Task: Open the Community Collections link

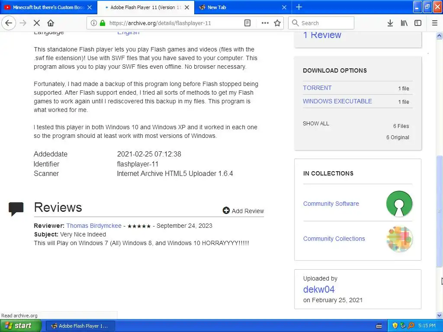Action: (334, 239)
